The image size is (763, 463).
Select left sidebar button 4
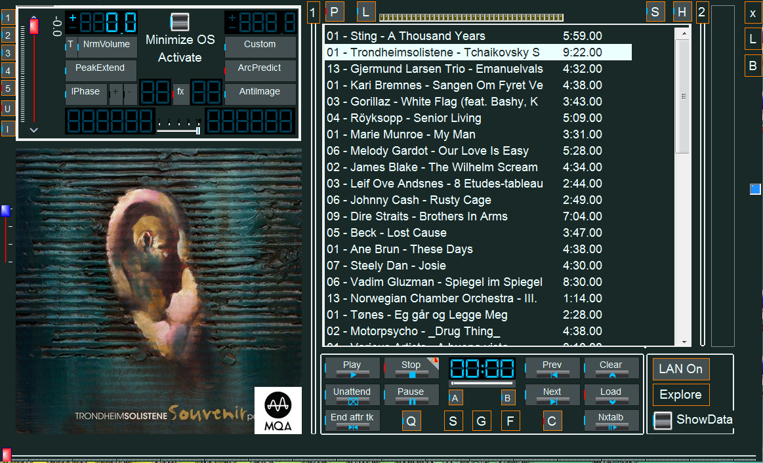coord(9,71)
